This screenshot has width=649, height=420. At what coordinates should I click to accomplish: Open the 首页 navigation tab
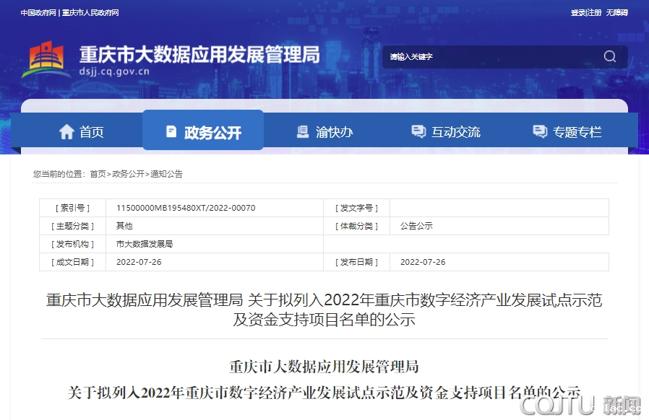[x=91, y=132]
